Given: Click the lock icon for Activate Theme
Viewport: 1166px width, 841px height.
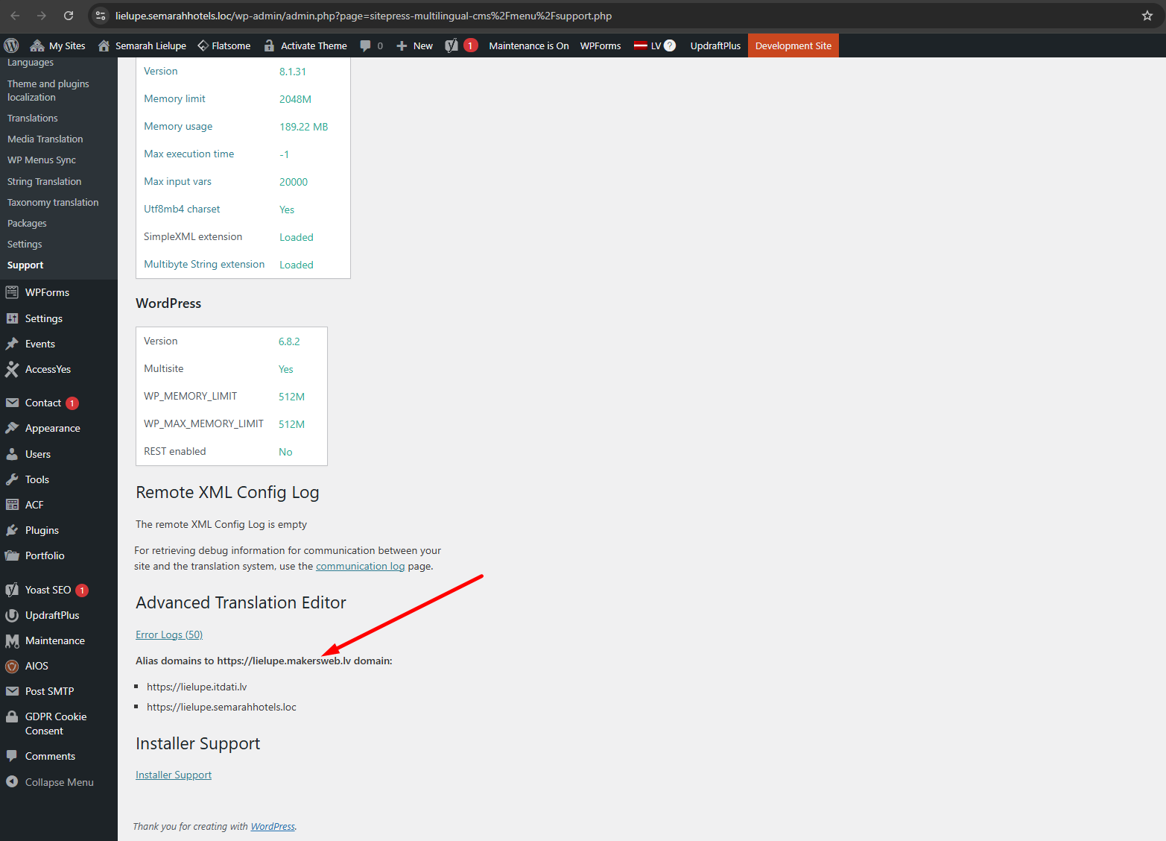Looking at the screenshot, I should [x=269, y=45].
